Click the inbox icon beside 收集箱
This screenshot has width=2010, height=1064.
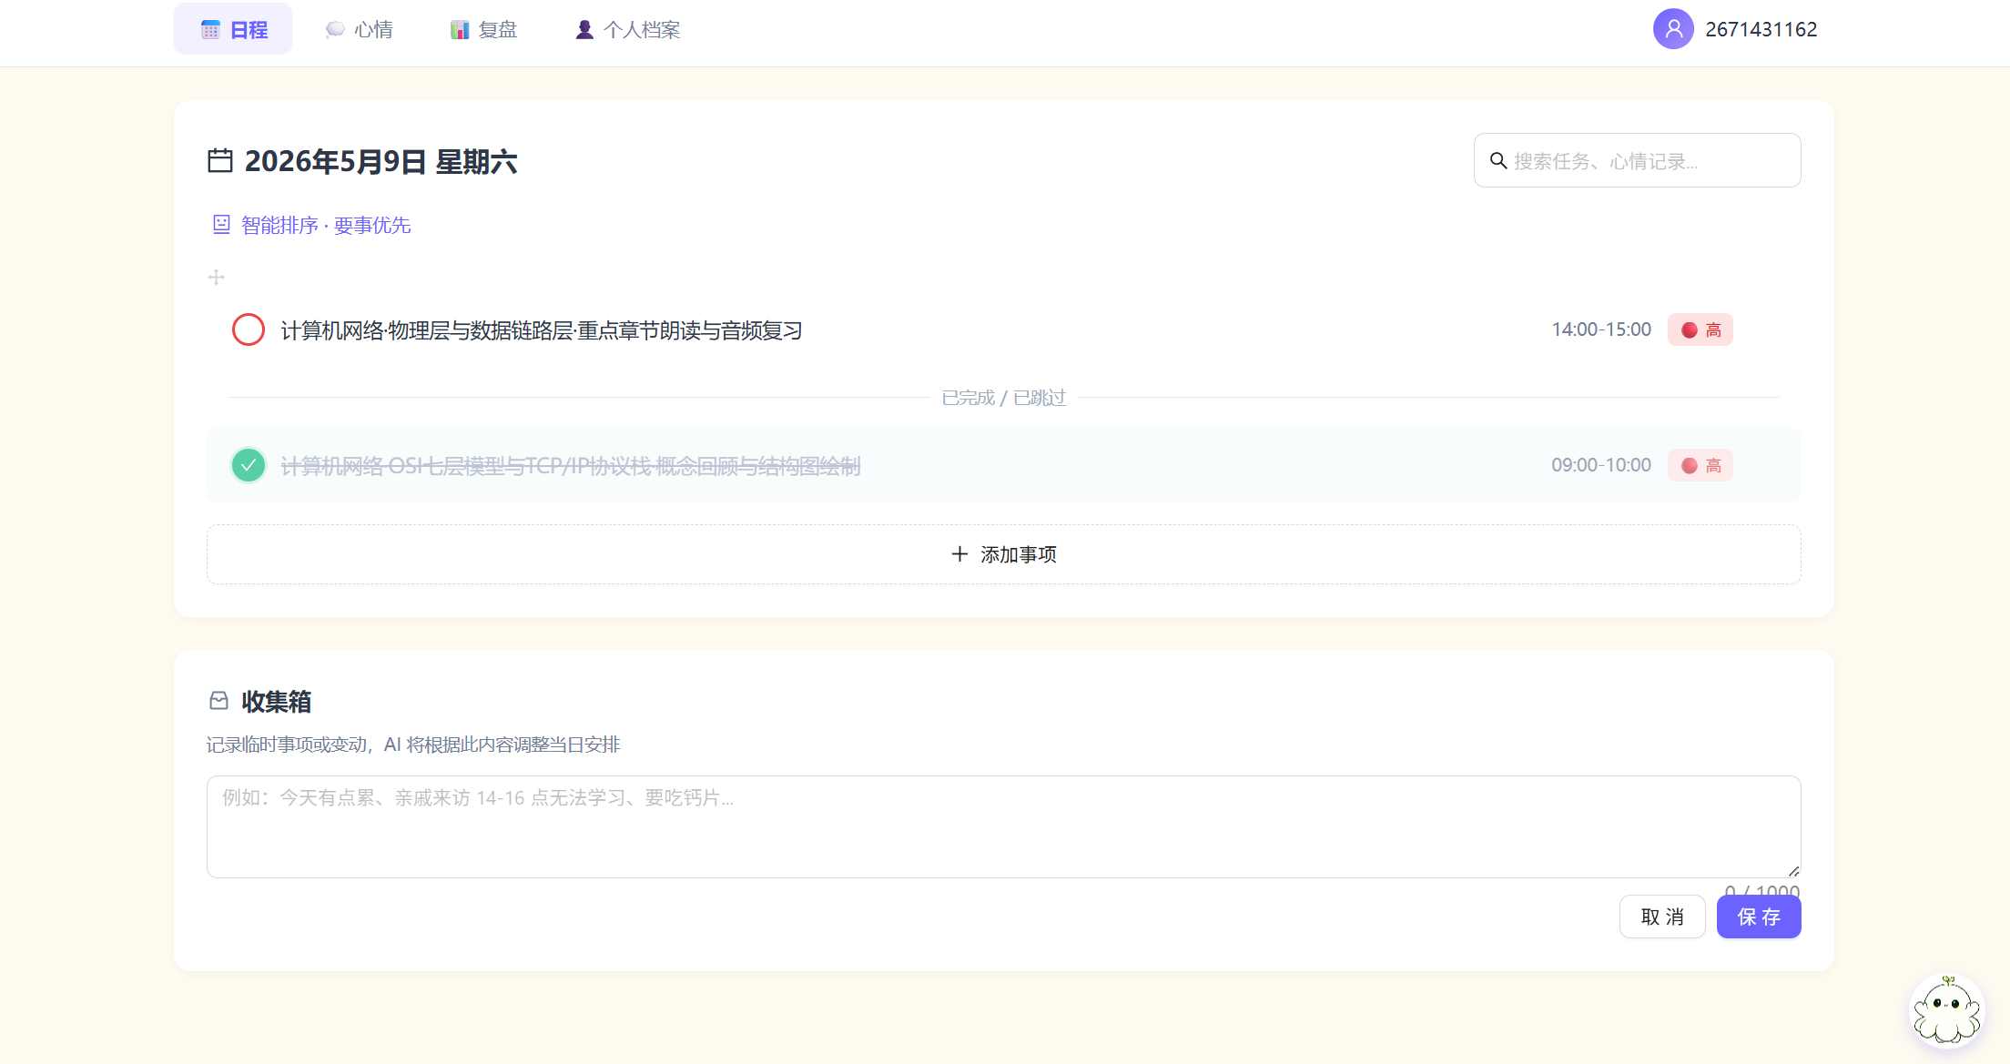click(218, 701)
